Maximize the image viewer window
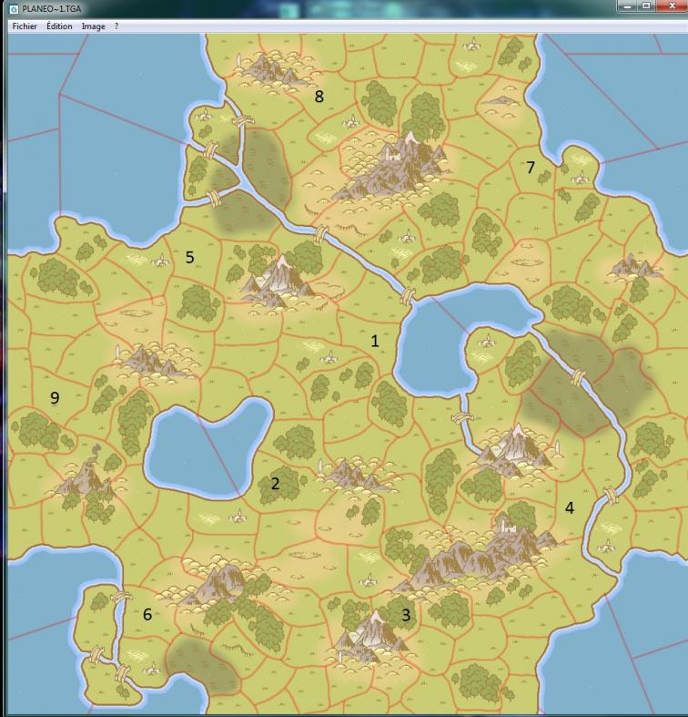 pos(646,7)
